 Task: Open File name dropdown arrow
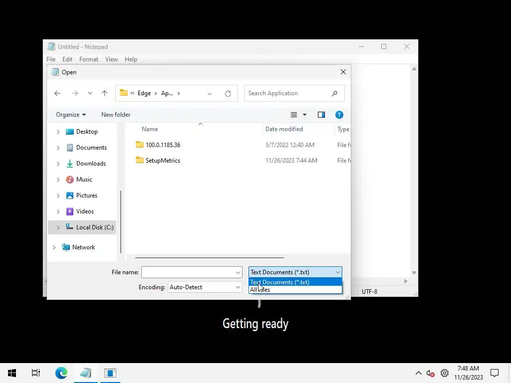click(x=238, y=272)
